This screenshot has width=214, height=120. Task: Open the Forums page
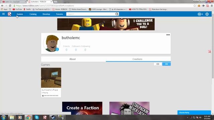tap(60, 14)
